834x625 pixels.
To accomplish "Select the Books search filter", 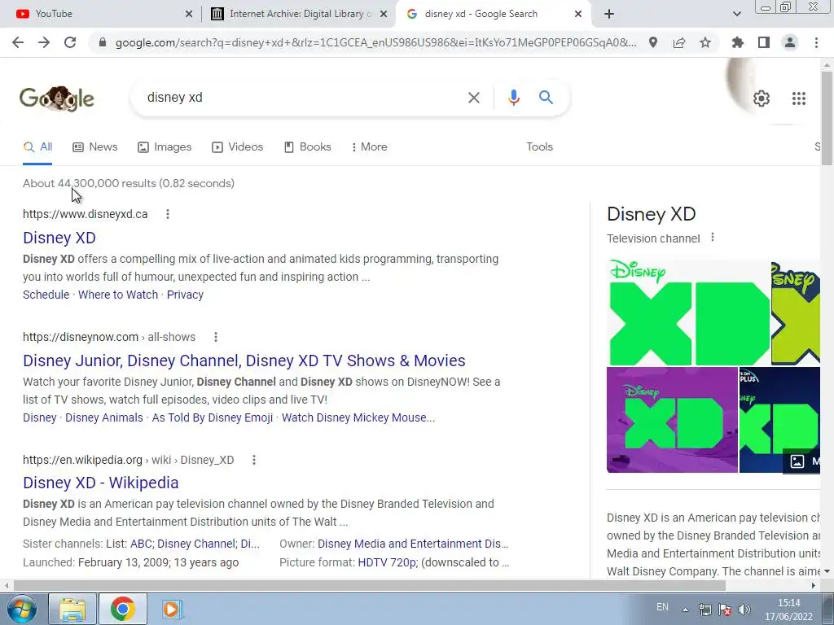I will coord(307,146).
